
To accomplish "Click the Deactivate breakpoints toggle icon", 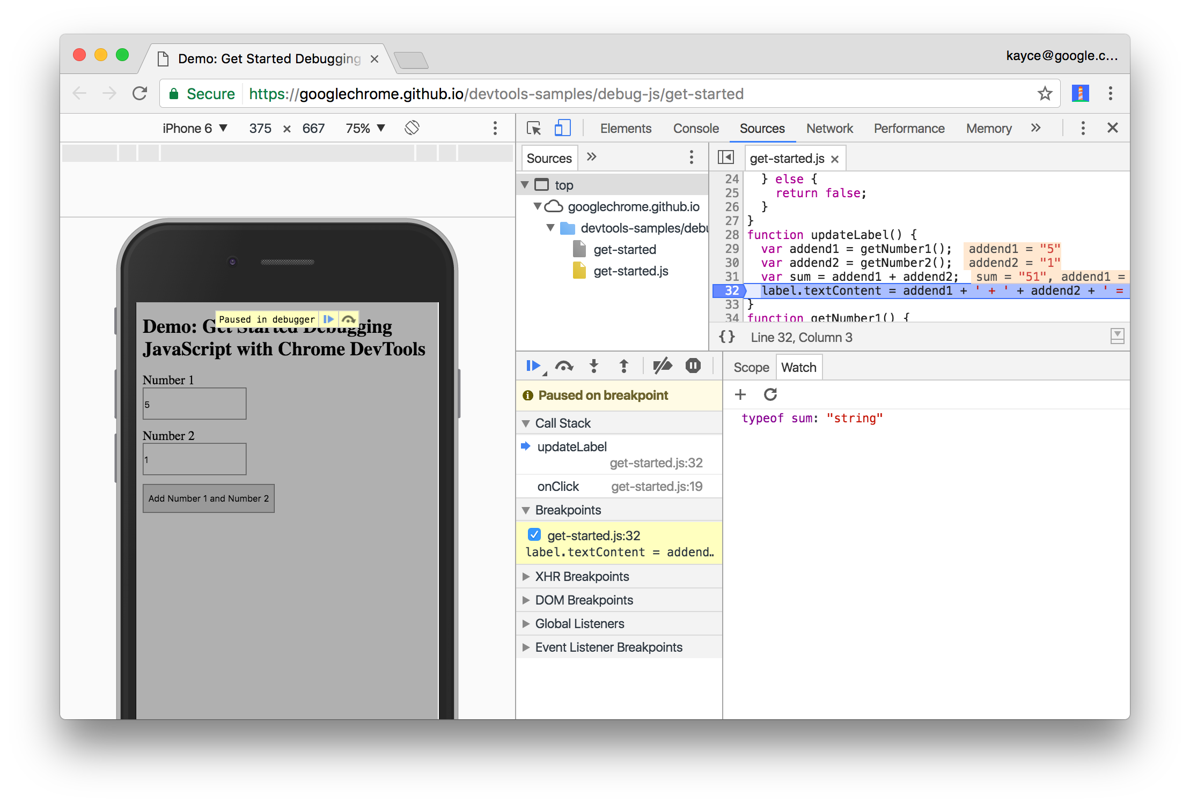I will [664, 367].
